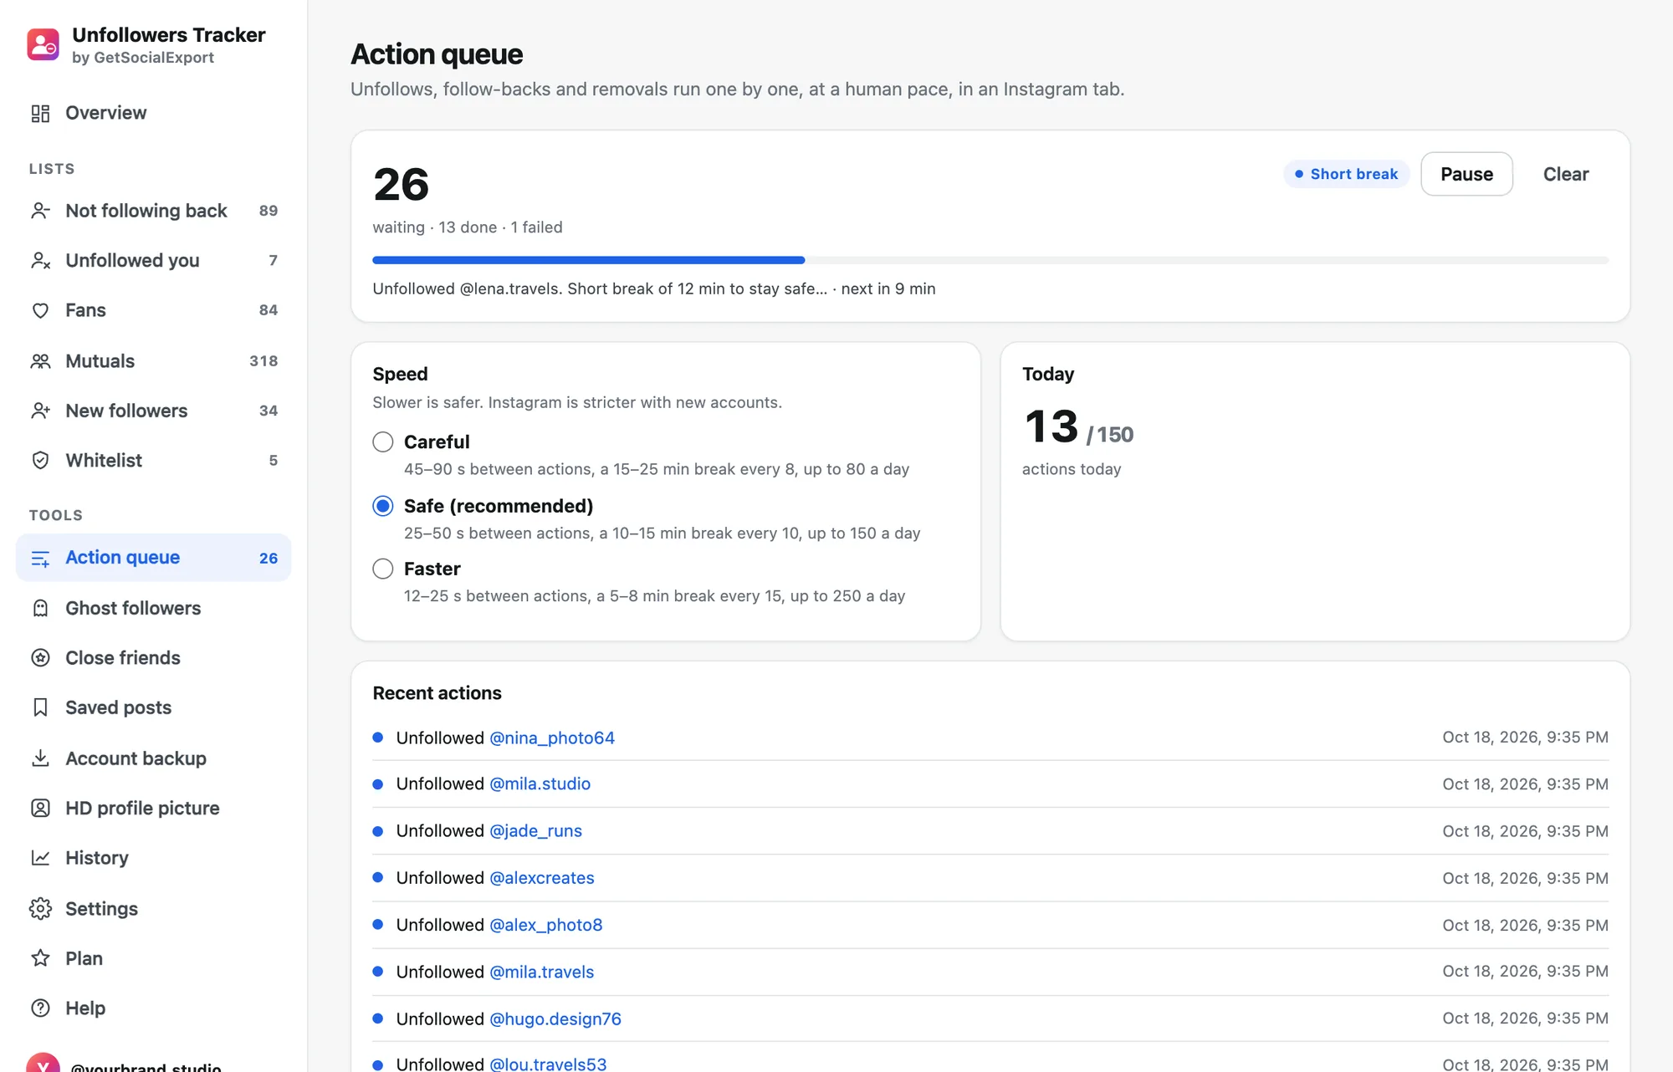The image size is (1673, 1072).
Task: Click the Account backup download icon
Action: click(x=40, y=758)
